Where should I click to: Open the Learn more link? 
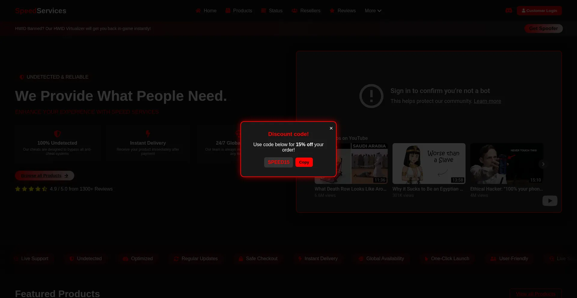pos(487,101)
